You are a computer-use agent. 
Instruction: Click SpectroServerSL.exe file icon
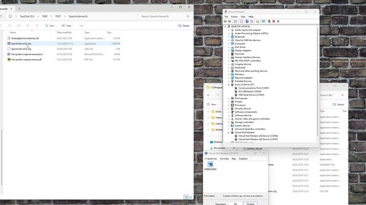tap(9, 44)
